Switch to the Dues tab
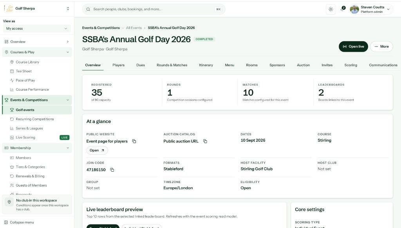This screenshot has width=401, height=228. click(x=141, y=65)
